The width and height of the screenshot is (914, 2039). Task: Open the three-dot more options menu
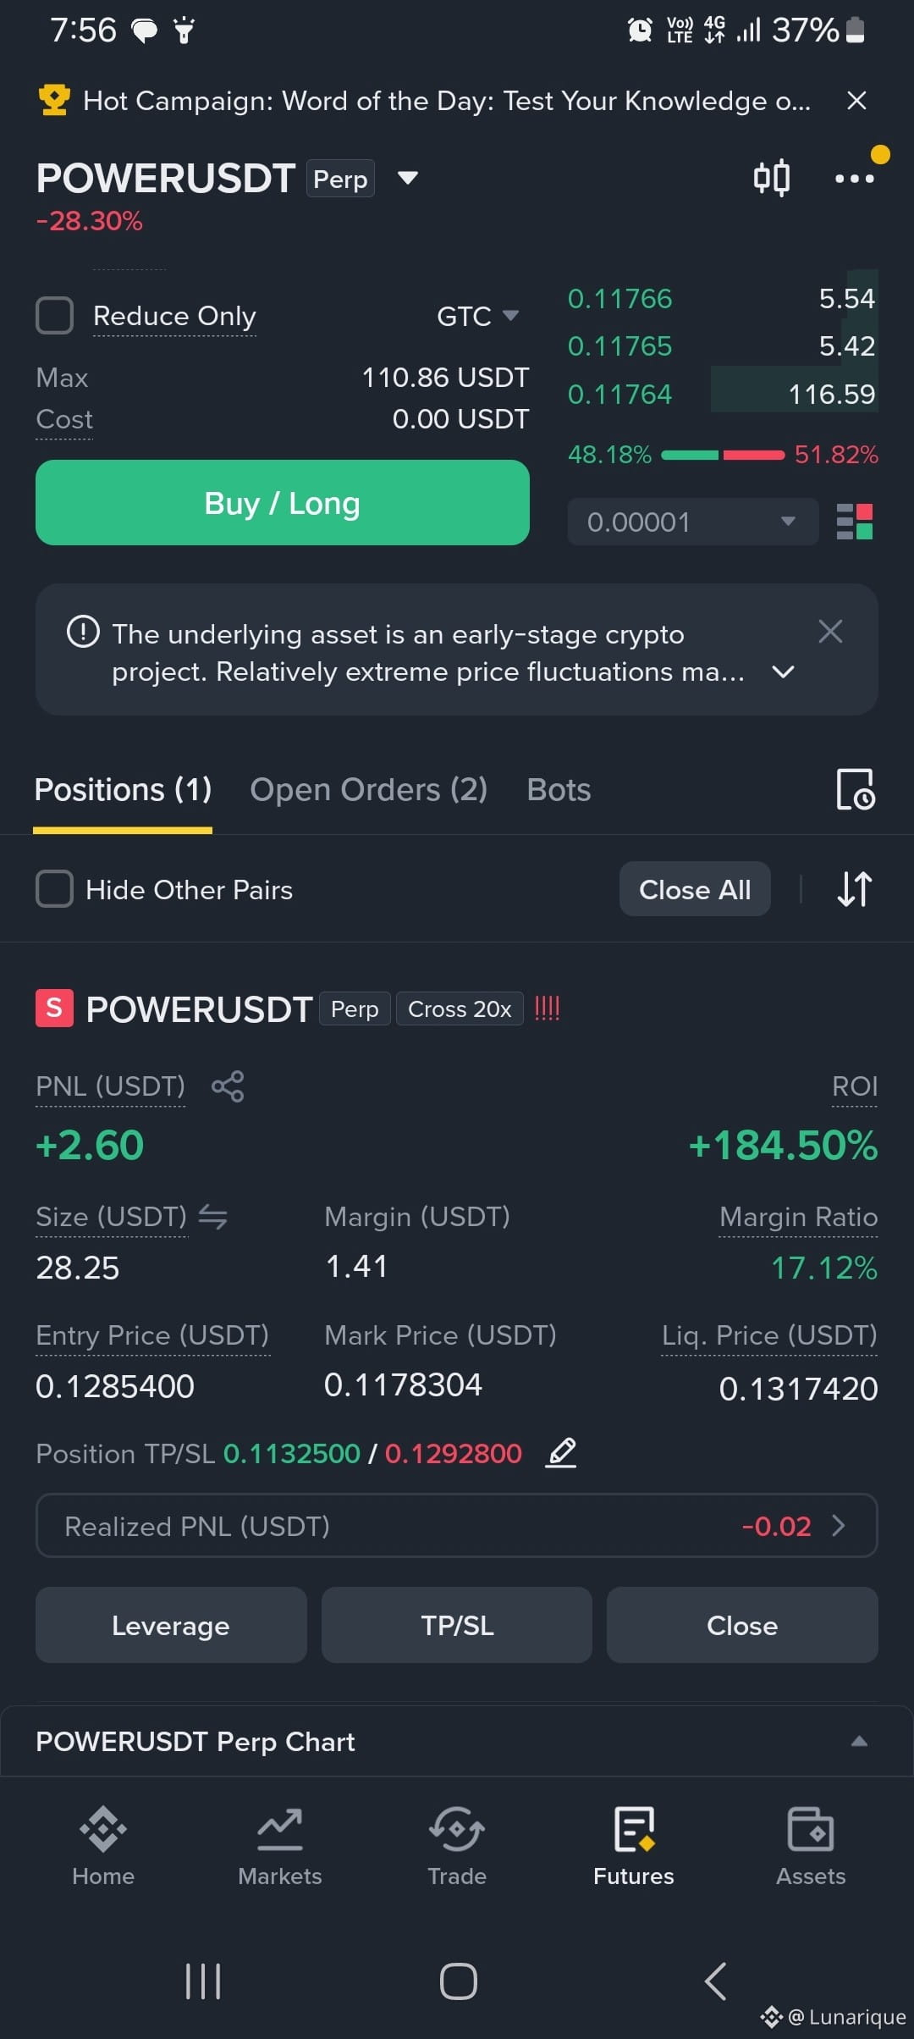(855, 178)
